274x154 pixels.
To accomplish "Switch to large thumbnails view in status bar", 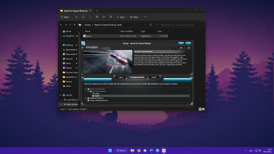I will click(203, 109).
